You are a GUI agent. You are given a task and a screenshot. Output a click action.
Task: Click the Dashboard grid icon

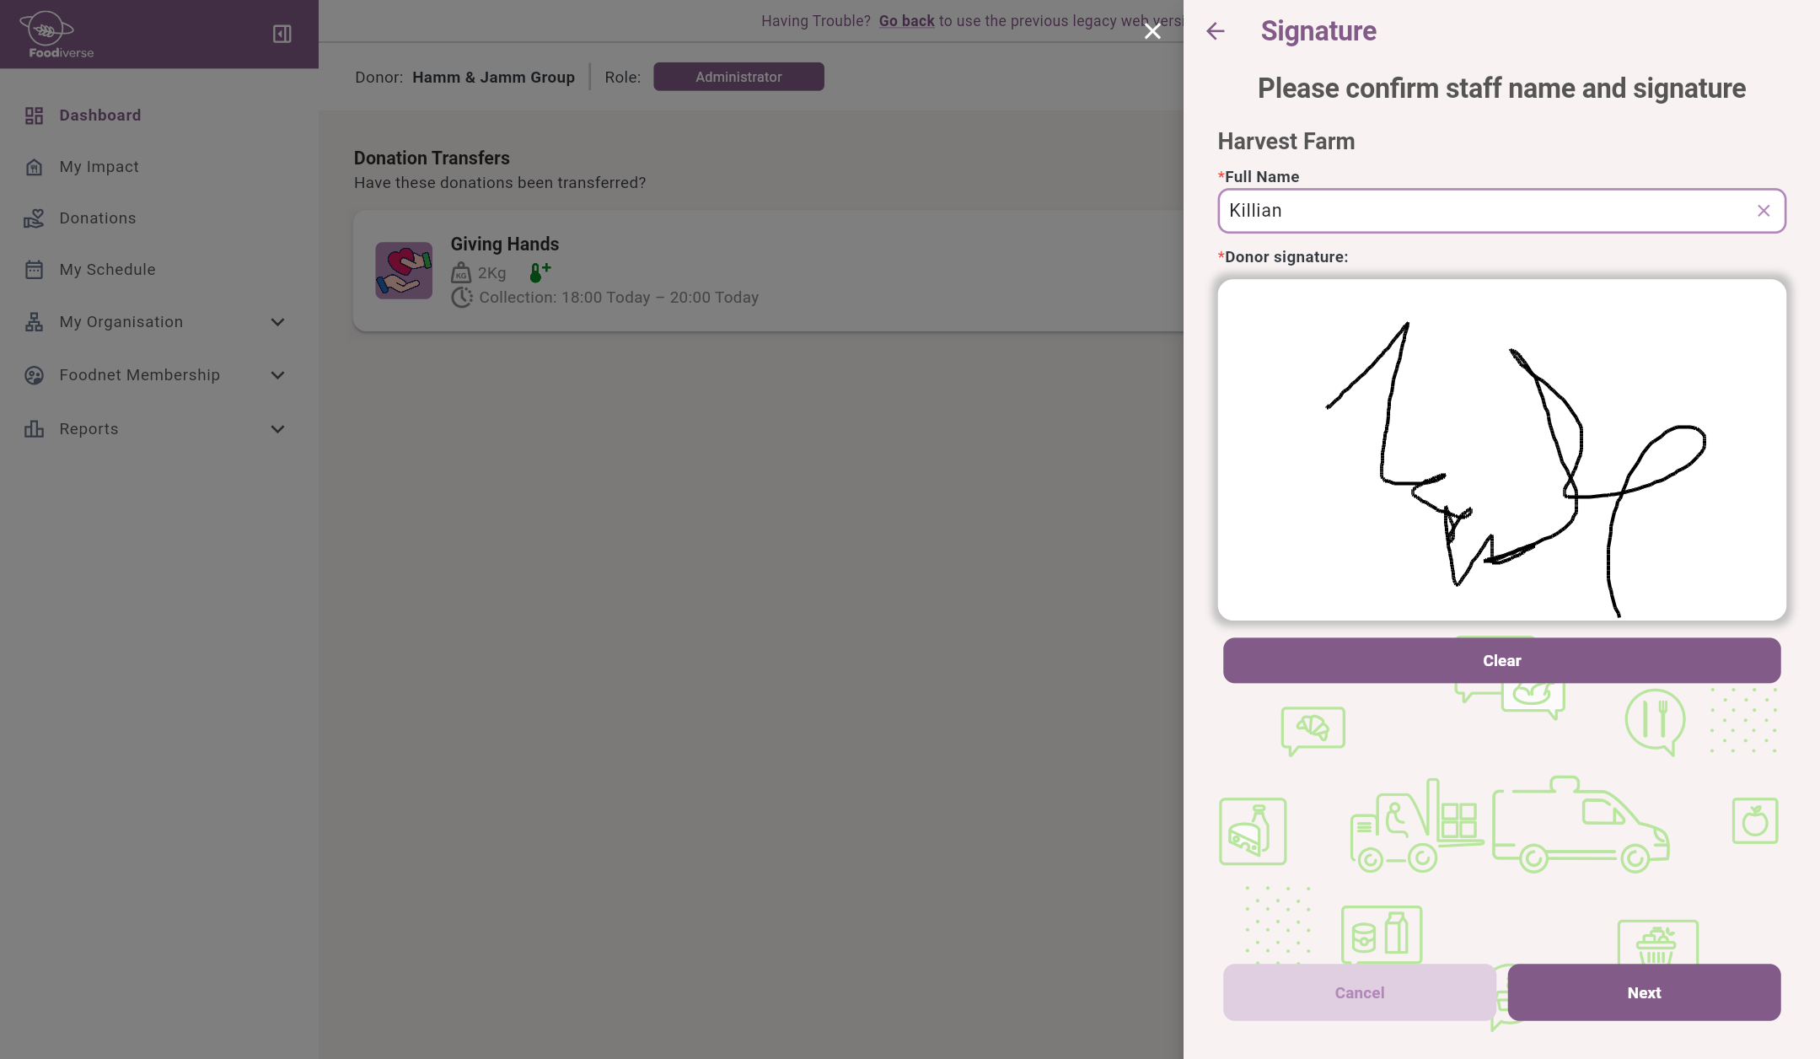pyautogui.click(x=34, y=116)
